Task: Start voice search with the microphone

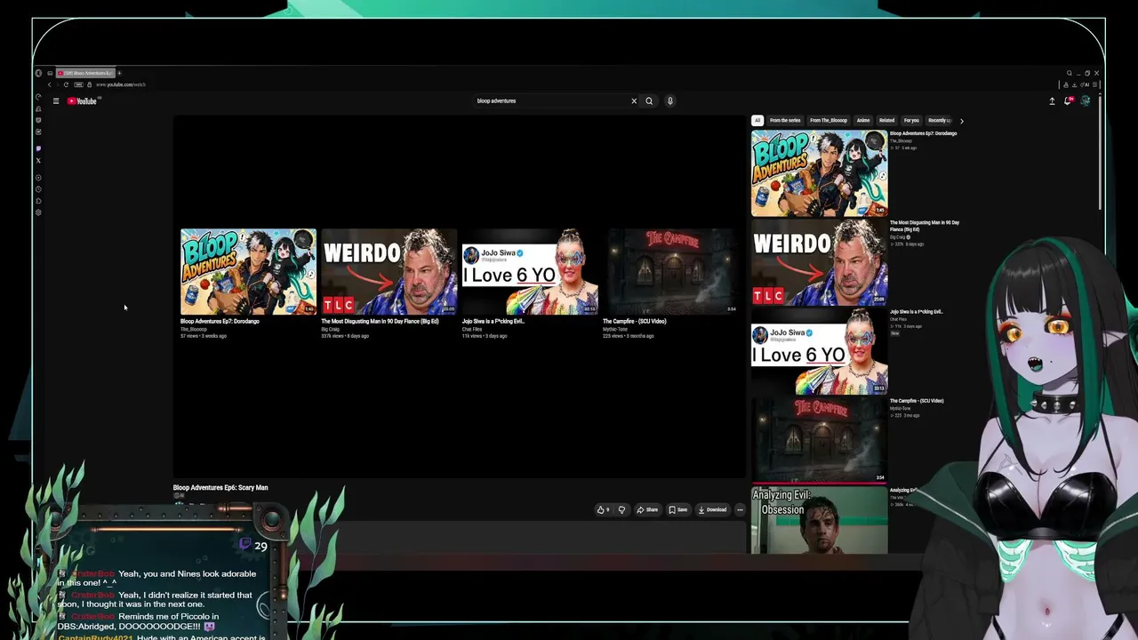Action: [670, 101]
